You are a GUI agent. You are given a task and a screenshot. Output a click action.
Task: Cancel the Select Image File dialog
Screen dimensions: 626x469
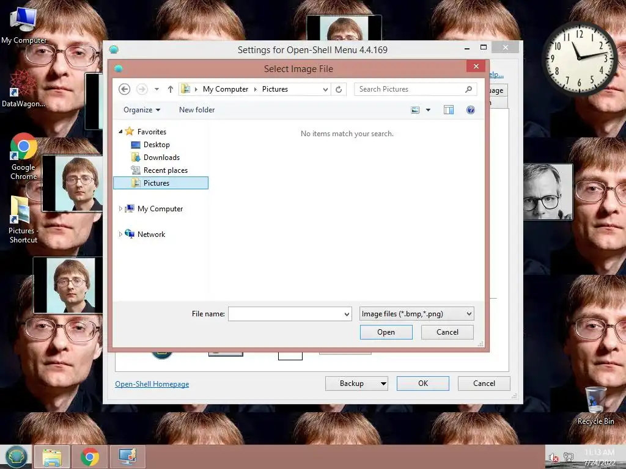(x=447, y=332)
